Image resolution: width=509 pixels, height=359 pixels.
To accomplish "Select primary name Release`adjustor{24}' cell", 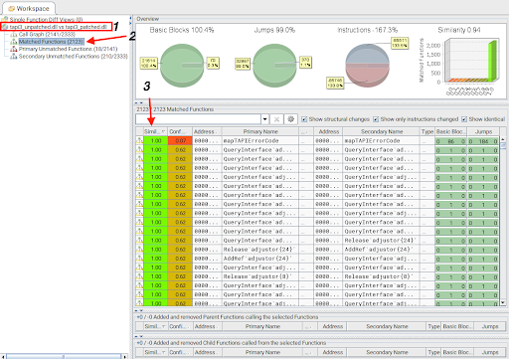I will (x=260, y=250).
